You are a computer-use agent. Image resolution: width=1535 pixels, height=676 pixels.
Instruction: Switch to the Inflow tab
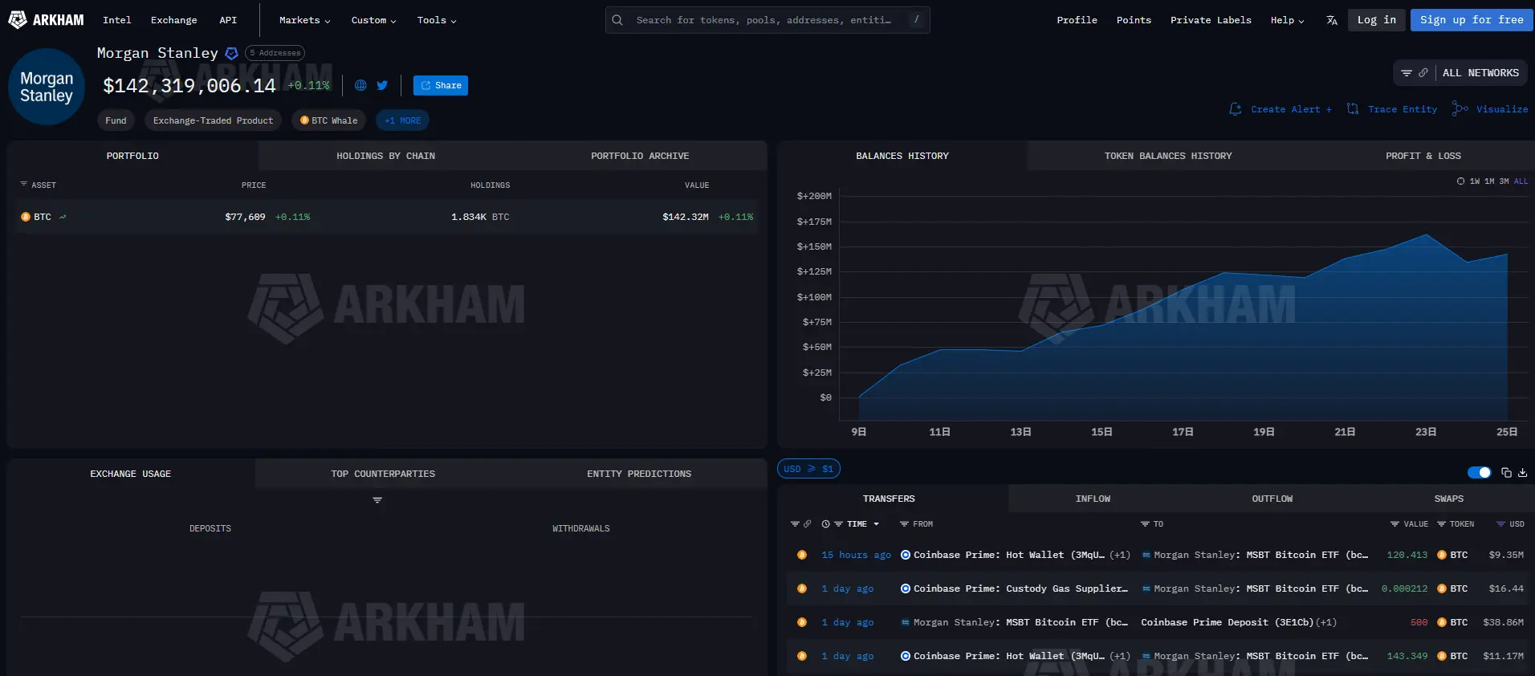coord(1093,499)
